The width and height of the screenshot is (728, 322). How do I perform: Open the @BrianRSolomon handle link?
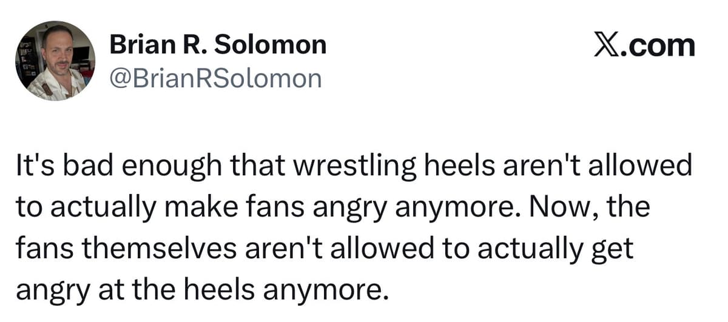pos(215,78)
